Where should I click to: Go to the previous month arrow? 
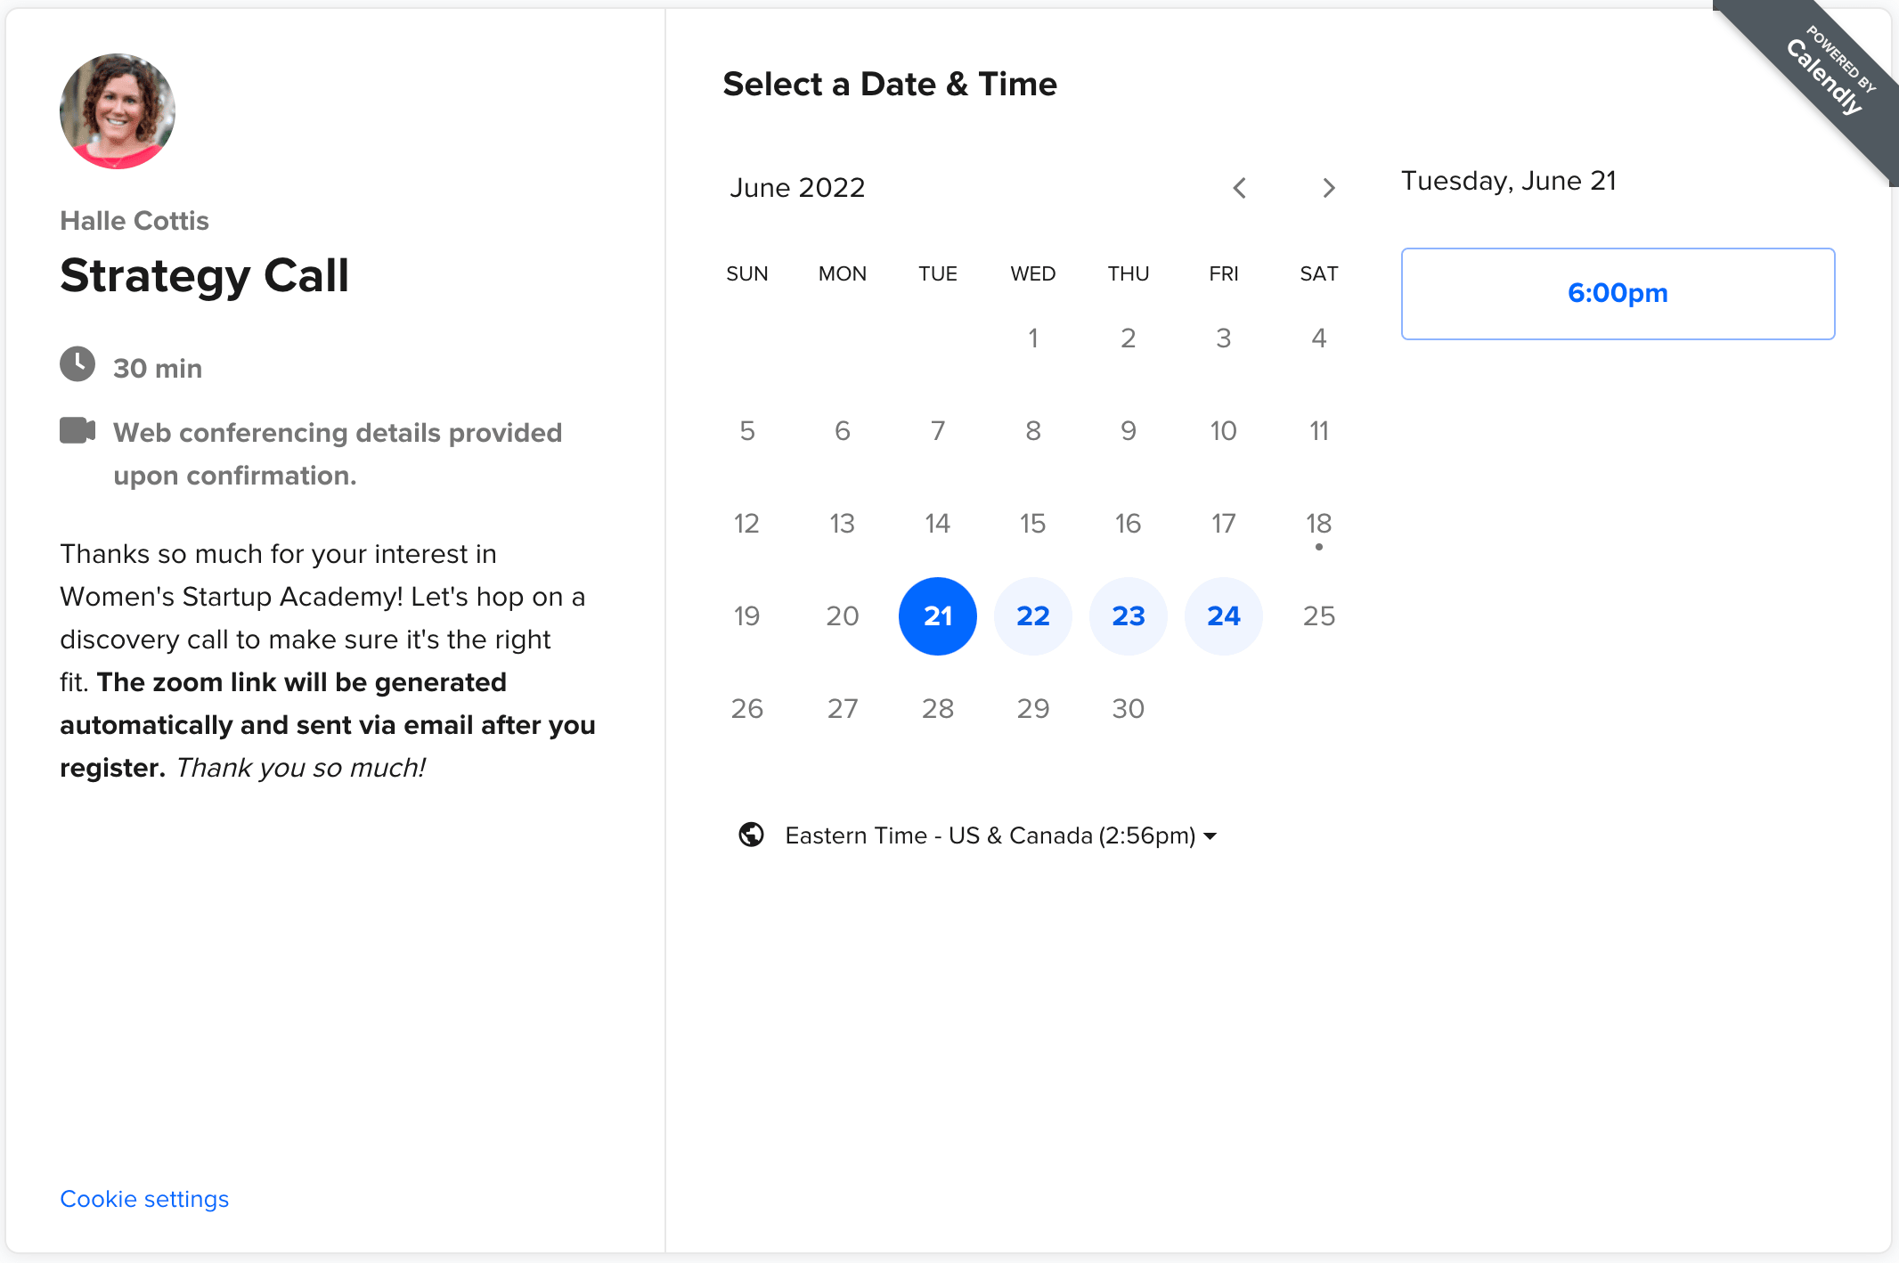[x=1239, y=188]
